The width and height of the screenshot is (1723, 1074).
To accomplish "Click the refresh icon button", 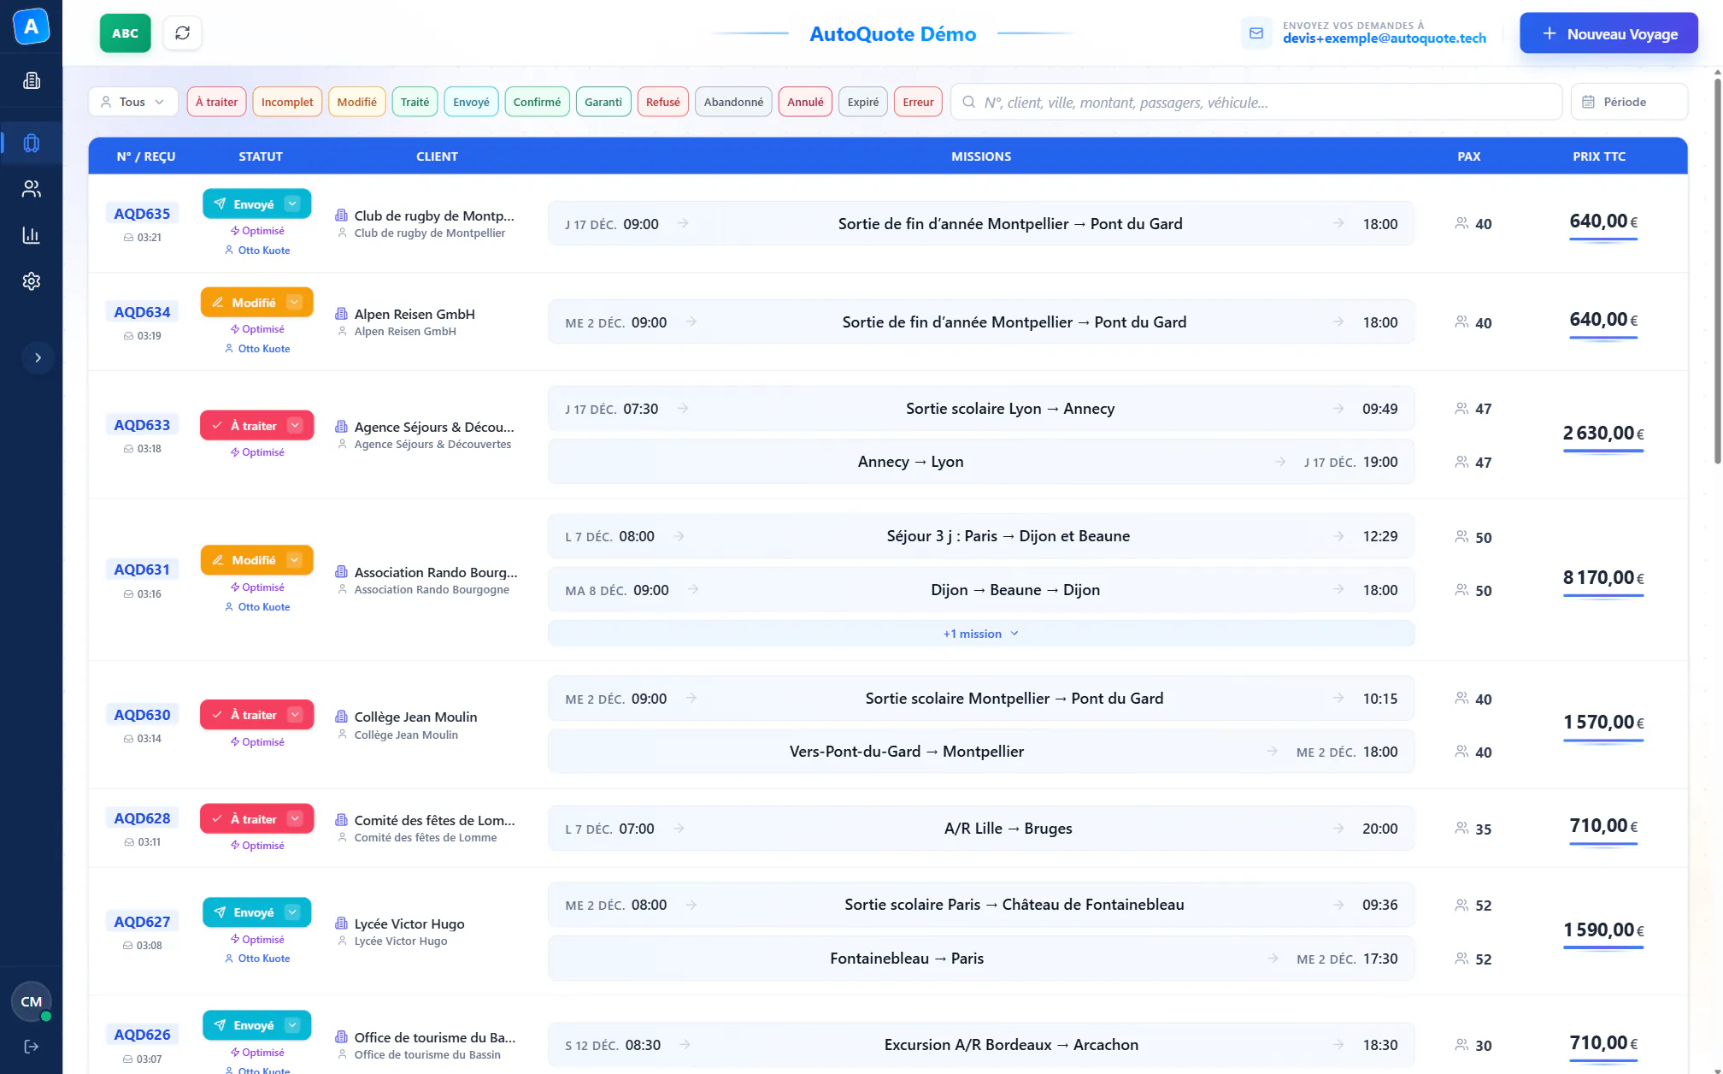I will [x=182, y=33].
